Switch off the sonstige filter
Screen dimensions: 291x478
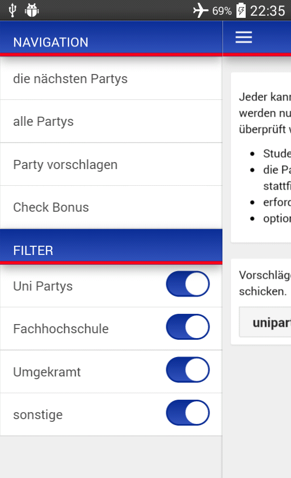point(188,413)
